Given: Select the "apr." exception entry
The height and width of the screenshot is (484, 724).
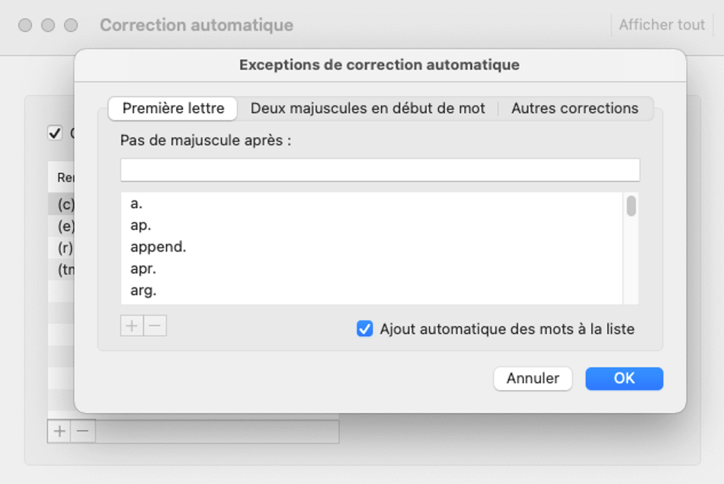Looking at the screenshot, I should [372, 268].
